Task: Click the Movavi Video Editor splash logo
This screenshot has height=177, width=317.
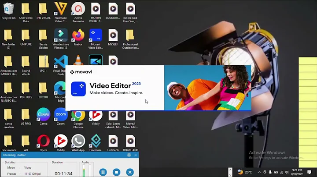Action: click(78, 89)
